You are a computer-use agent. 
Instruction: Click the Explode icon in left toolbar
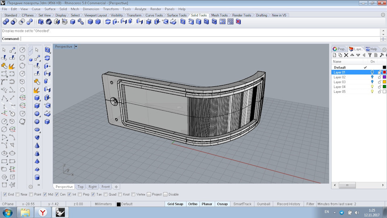point(12,66)
